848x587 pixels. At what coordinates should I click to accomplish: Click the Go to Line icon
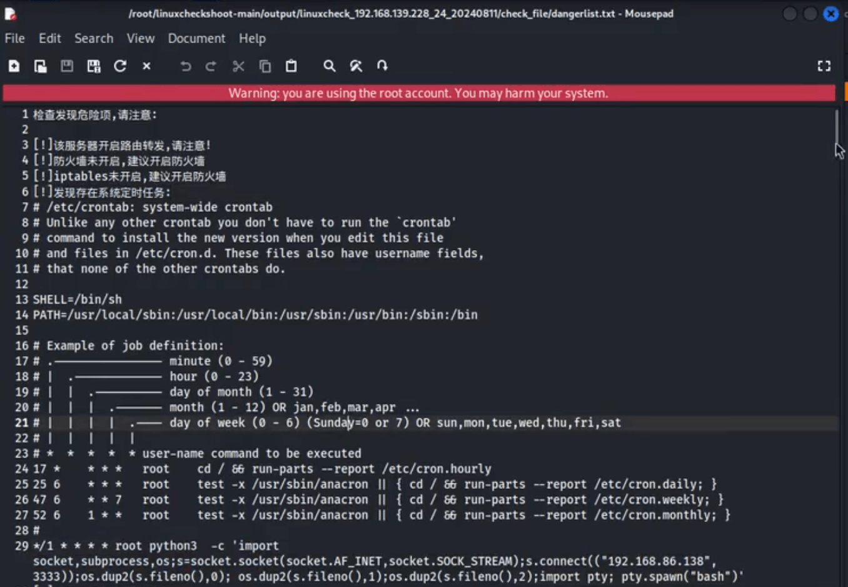[x=382, y=66]
